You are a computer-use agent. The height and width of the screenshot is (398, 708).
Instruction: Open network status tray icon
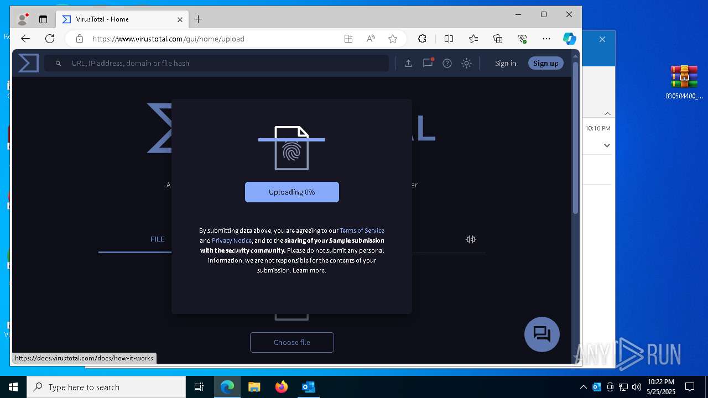623,387
